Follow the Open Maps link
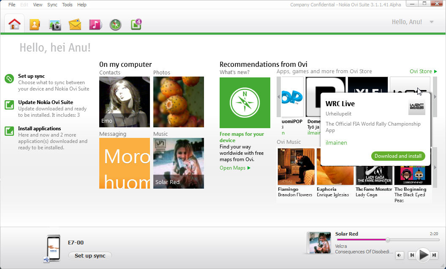Viewport: 446px width, 269px height. pyautogui.click(x=233, y=167)
